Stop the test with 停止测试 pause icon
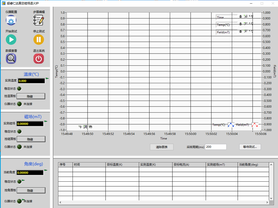The height and width of the screenshot is (208, 278). tap(39, 39)
